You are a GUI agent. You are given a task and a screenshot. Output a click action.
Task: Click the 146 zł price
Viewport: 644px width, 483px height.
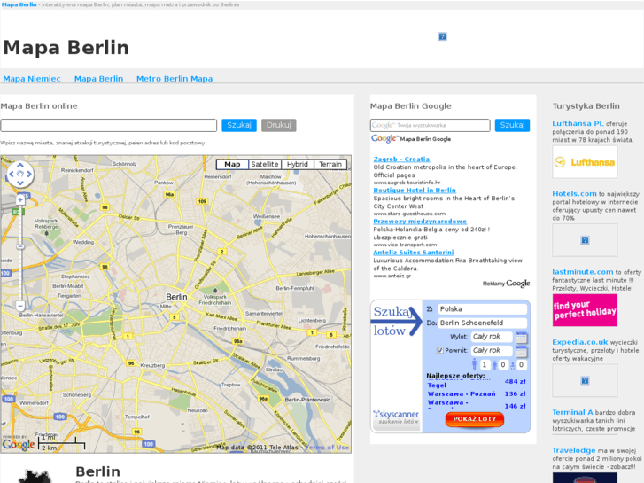click(515, 406)
